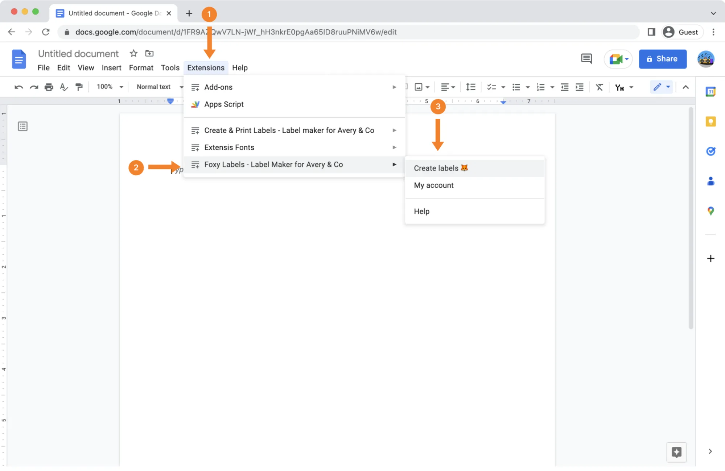Viewport: 725px width, 471px height.
Task: Open the comment history icon
Action: (586, 59)
